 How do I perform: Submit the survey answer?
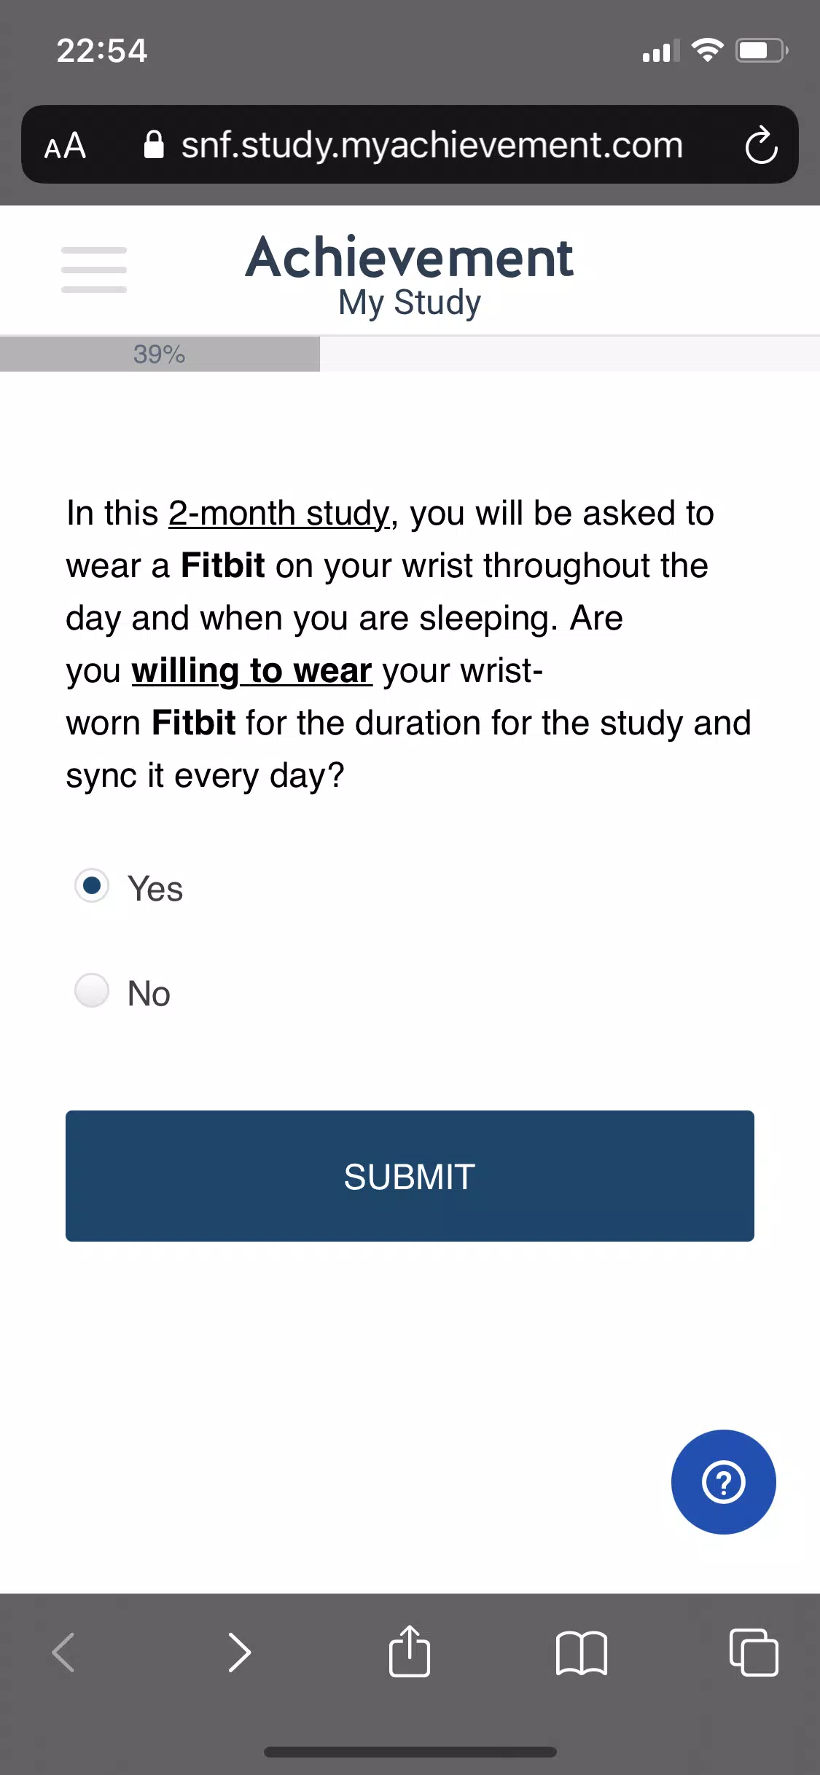(410, 1176)
